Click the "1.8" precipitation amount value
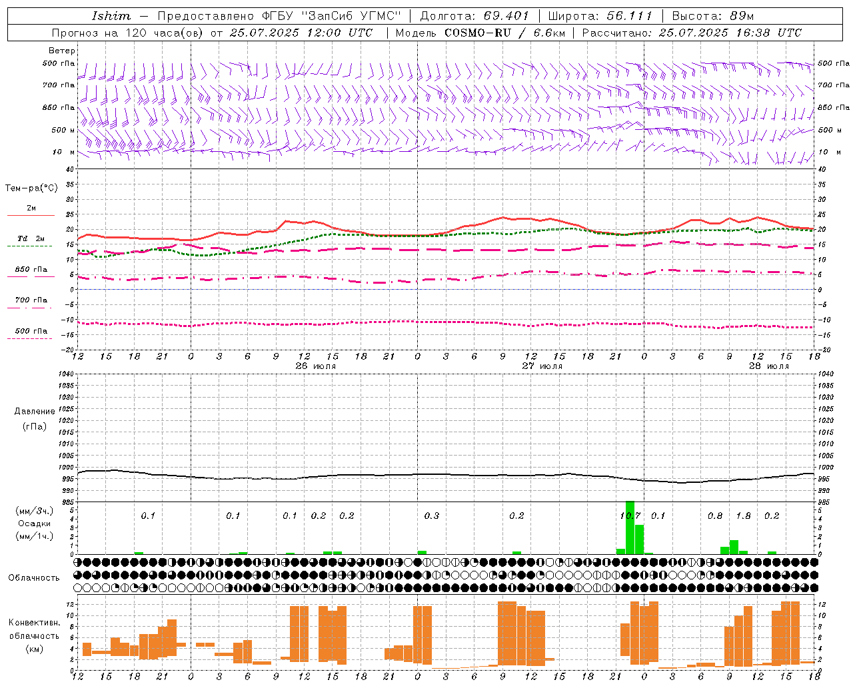Screen dimensions: 853x682 744,515
